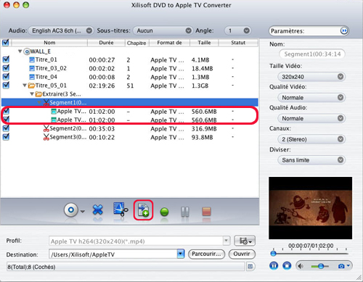
Task: Collapse the Extraire tree node
Action: coord(32,94)
